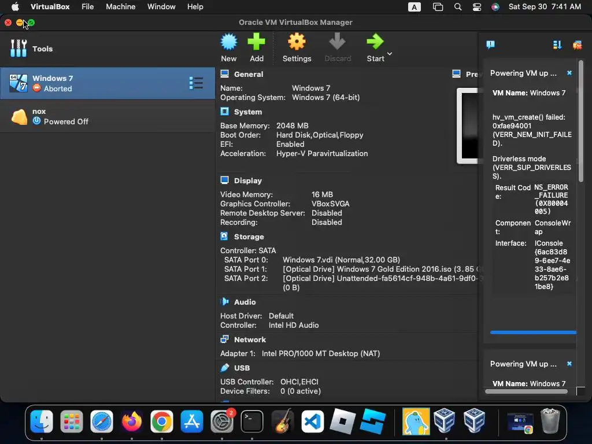592x444 pixels.
Task: Click the green Add toolbar icon
Action: [256, 47]
